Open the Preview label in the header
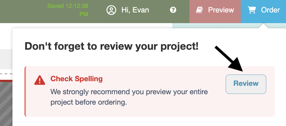286x126 pixels. pos(221,10)
